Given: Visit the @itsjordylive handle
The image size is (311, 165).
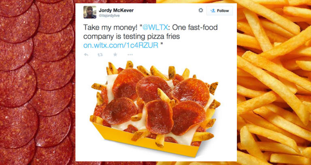Looking at the screenshot, I should [109, 16].
